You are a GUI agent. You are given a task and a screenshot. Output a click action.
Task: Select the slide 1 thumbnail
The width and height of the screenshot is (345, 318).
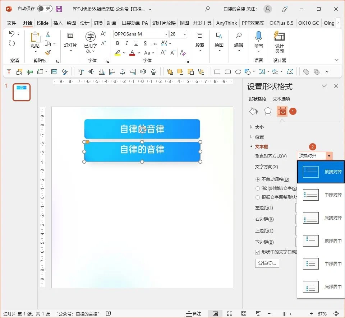pyautogui.click(x=21, y=92)
